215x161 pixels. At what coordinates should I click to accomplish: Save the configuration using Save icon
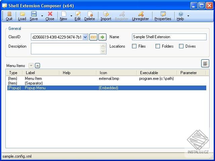[34, 16]
